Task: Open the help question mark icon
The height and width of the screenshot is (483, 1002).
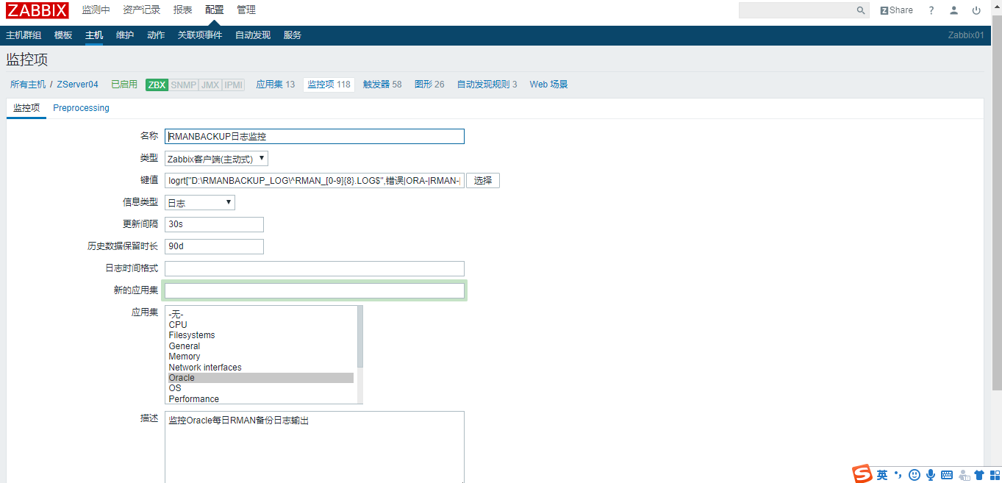Action: [x=931, y=10]
